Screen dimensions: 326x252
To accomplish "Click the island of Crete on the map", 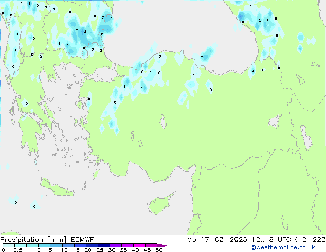I will click(x=57, y=188).
